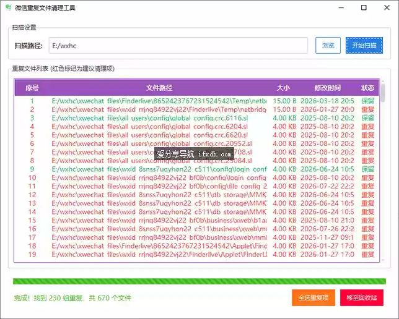The width and height of the screenshot is (399, 319).
Task: Select row 9 c511 config login path
Action: (x=159, y=169)
